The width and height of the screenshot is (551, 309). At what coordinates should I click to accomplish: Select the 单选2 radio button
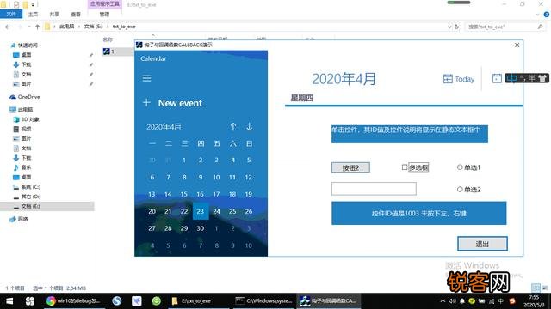460,190
